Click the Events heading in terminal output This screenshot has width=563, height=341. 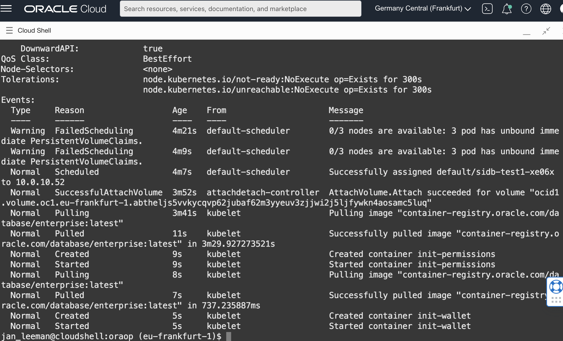(18, 100)
